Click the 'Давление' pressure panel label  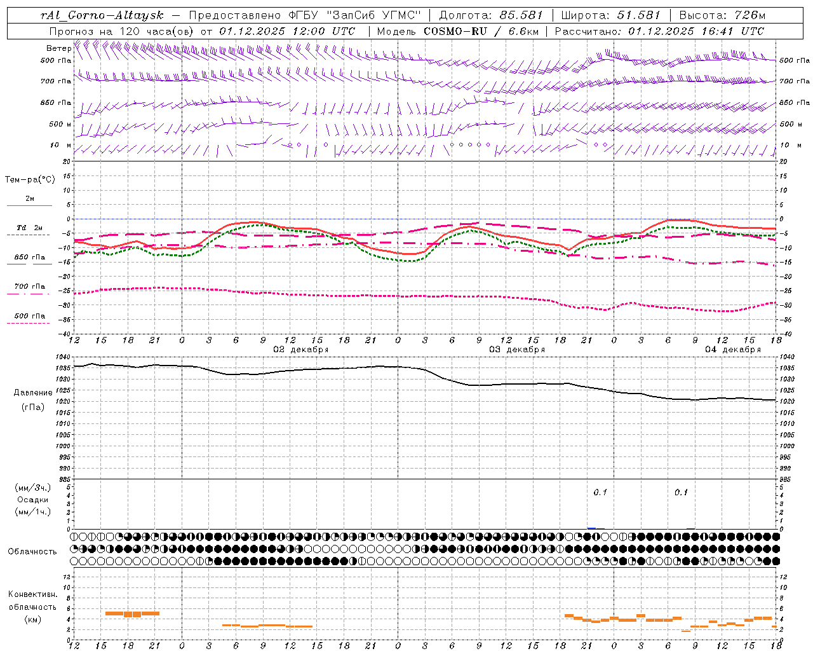(33, 393)
